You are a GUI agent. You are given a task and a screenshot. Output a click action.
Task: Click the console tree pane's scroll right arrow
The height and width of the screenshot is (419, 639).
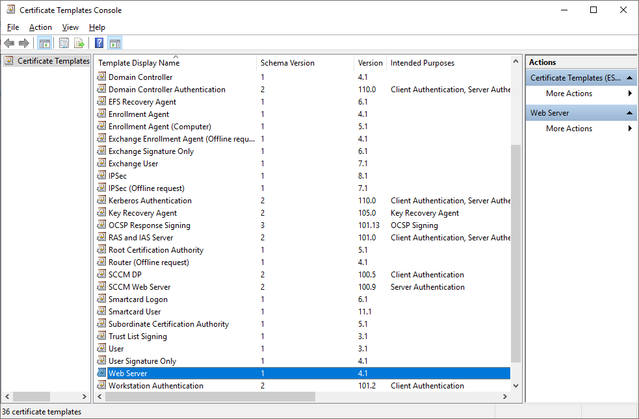pos(85,397)
